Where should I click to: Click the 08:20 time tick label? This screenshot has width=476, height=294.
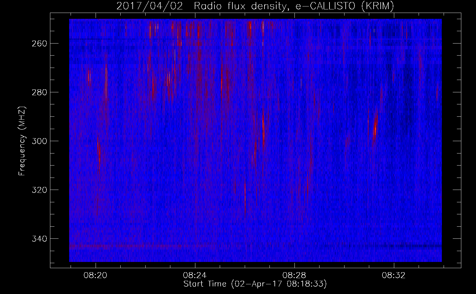(96, 275)
